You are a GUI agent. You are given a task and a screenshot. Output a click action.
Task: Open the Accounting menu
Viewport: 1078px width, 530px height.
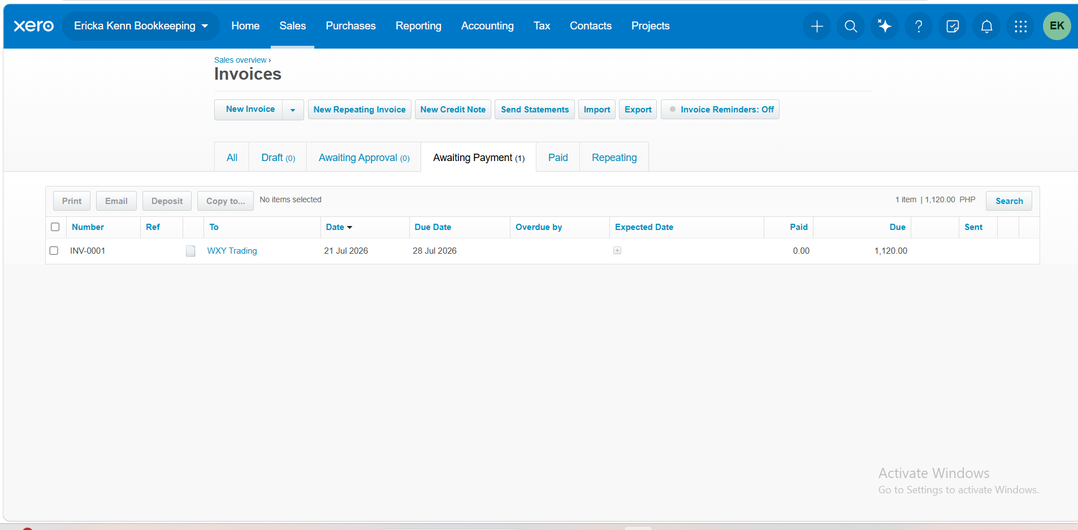[x=487, y=26]
